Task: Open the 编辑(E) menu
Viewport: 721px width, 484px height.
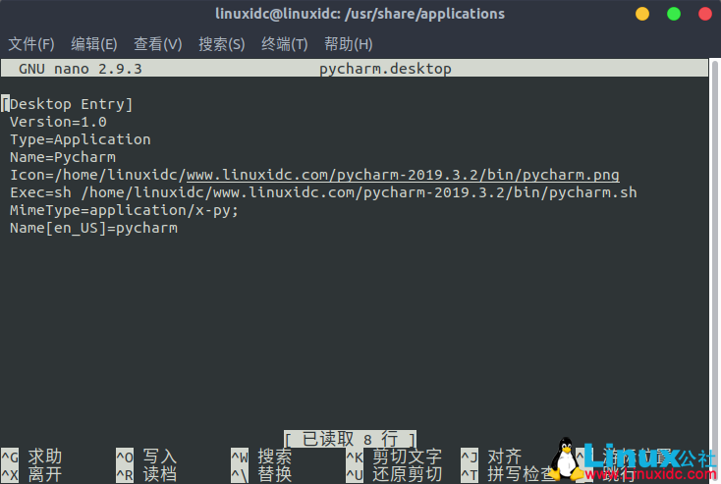Action: 93,44
